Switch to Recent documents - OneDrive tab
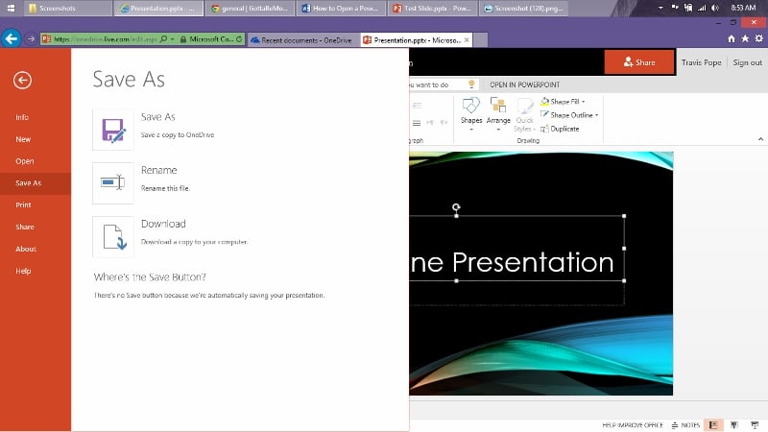 (x=302, y=40)
